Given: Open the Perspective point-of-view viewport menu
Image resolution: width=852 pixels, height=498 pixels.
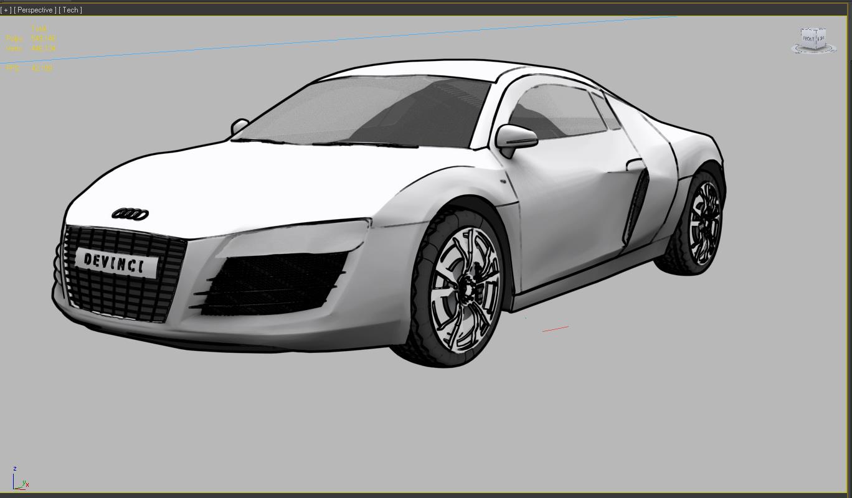Looking at the screenshot, I should (x=36, y=10).
